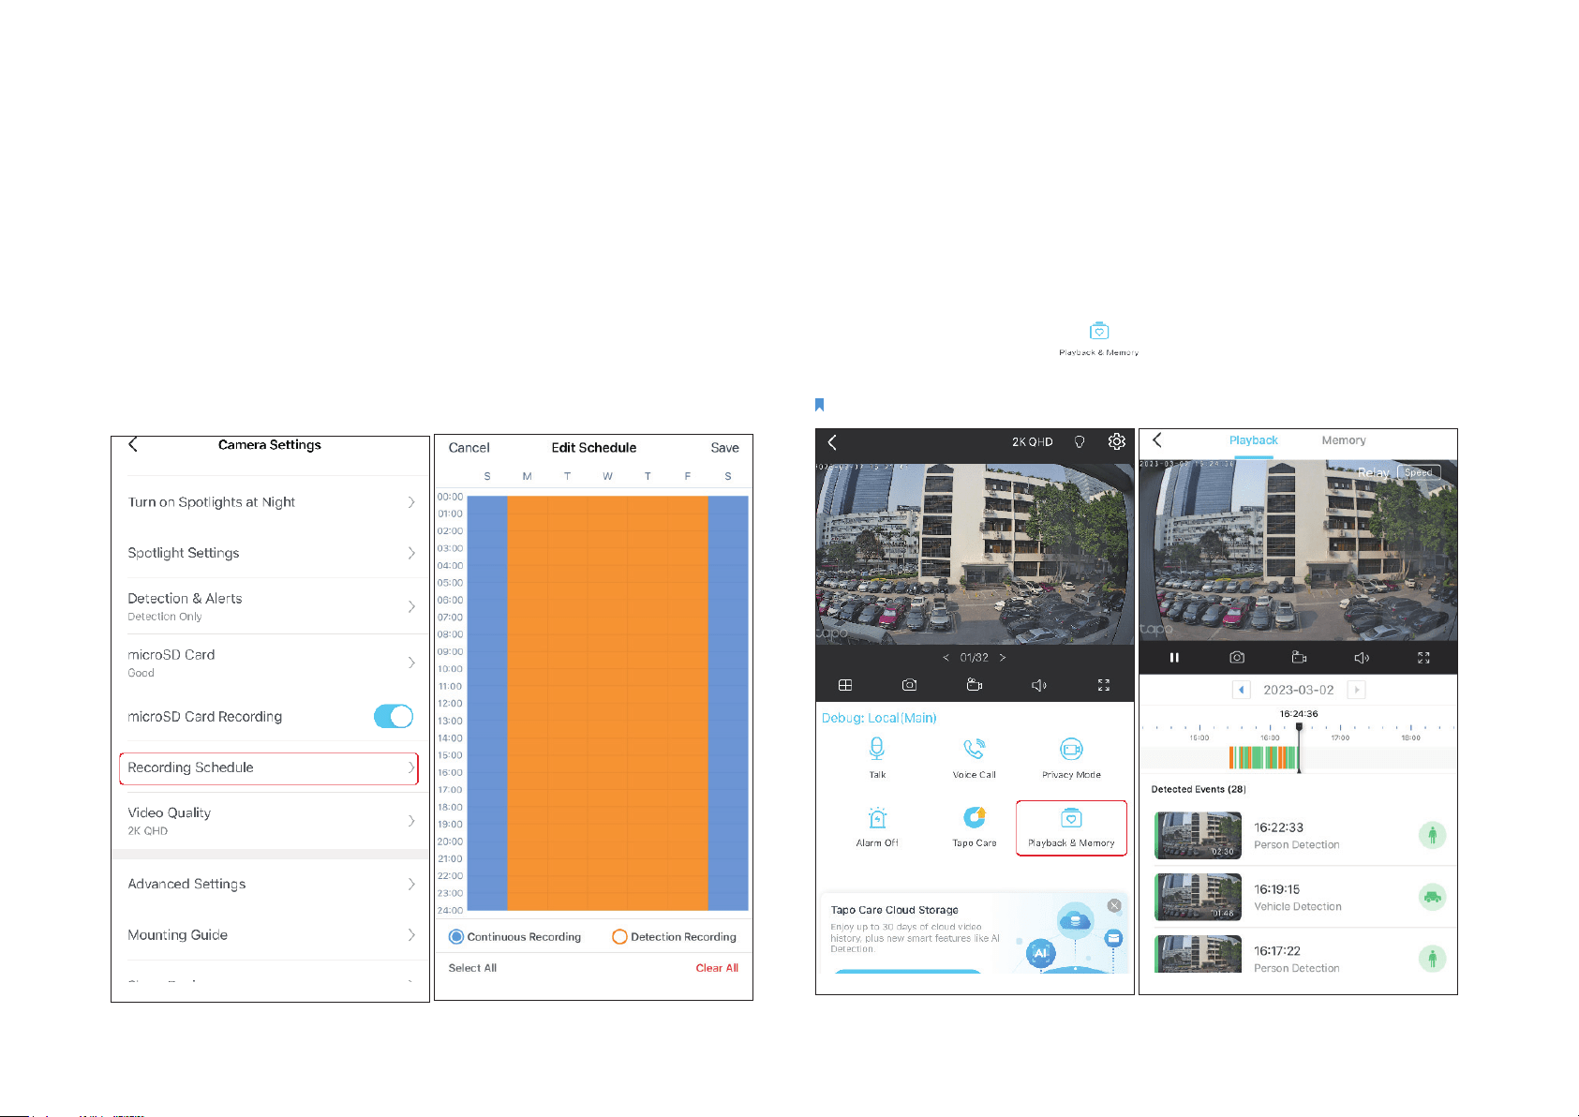Clear All schedule selections
Image resolution: width=1579 pixels, height=1117 pixels.
[x=717, y=968]
